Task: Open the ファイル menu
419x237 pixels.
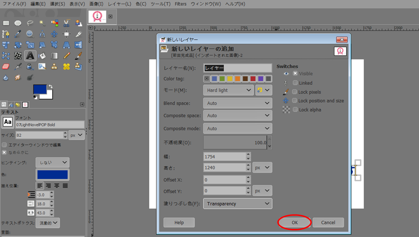Action: click(14, 4)
